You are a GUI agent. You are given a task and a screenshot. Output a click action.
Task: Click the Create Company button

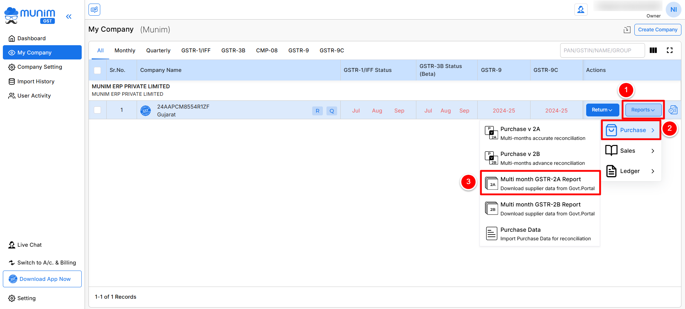[658, 30]
